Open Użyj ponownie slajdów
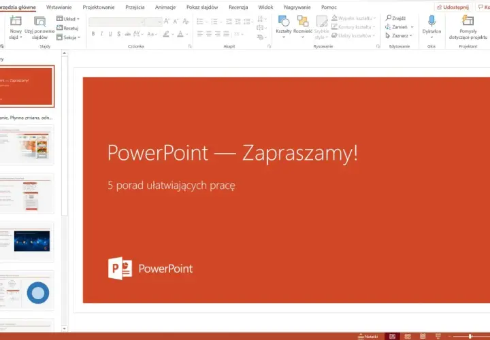The image size is (490, 340). pyautogui.click(x=39, y=28)
